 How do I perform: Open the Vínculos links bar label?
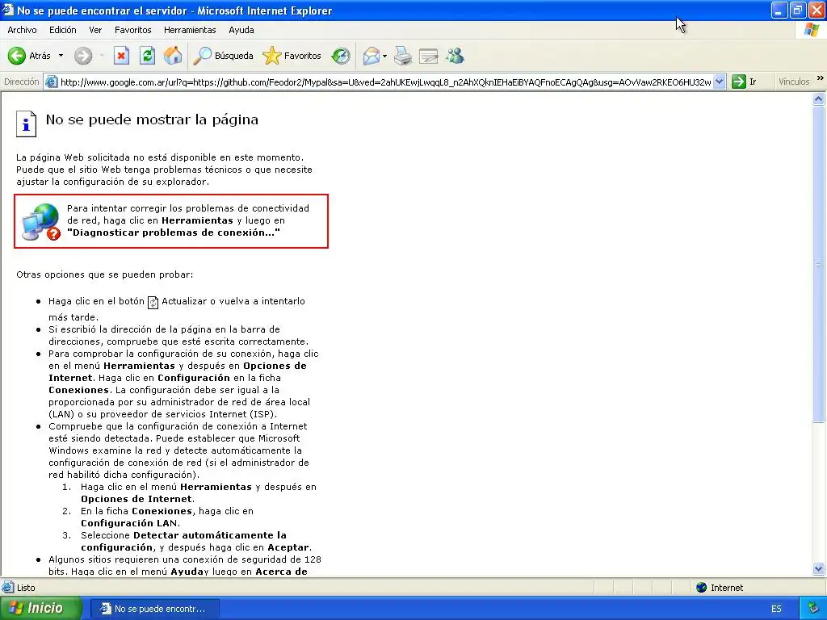pyautogui.click(x=794, y=82)
